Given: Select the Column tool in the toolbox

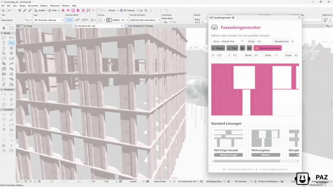Looking at the screenshot, I should [x=4, y=43].
